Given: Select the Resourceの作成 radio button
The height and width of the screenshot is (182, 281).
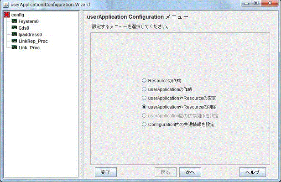Looking at the screenshot, I should [x=144, y=80].
